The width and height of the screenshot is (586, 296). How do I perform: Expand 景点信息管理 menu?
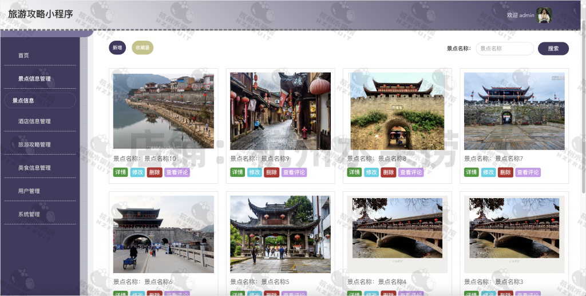pyautogui.click(x=34, y=78)
